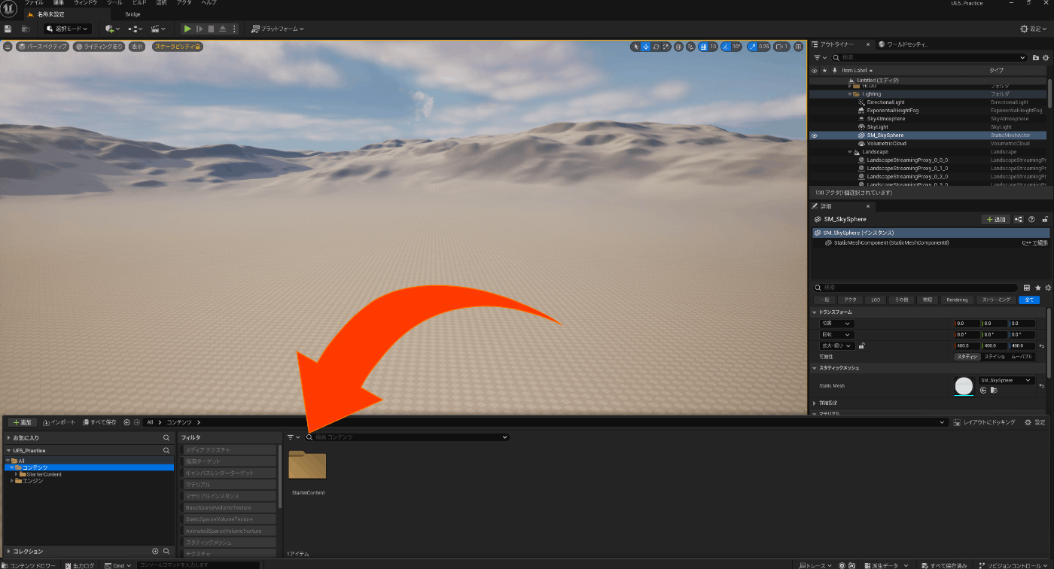Screen dimensions: 1054x569
Task: Open the quick add content cube icon
Action: tap(112, 29)
